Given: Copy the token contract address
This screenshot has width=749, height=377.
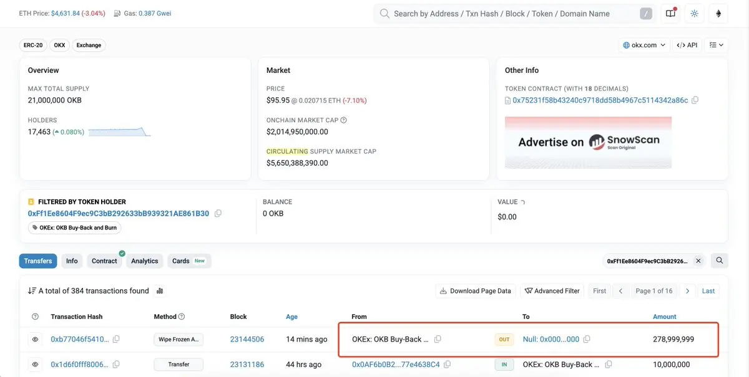Looking at the screenshot, I should 695,100.
